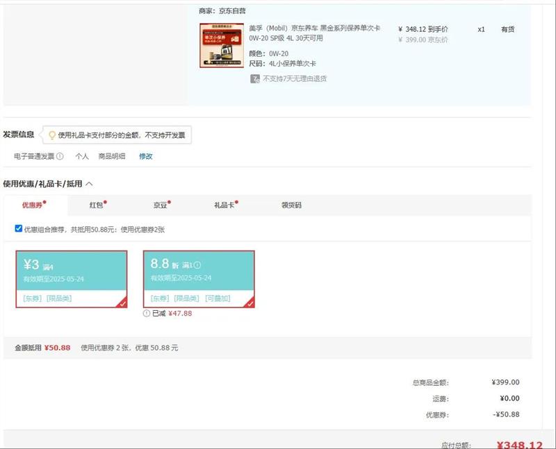Click the 7-day no-return policy icon
The width and height of the screenshot is (556, 449).
[x=254, y=78]
